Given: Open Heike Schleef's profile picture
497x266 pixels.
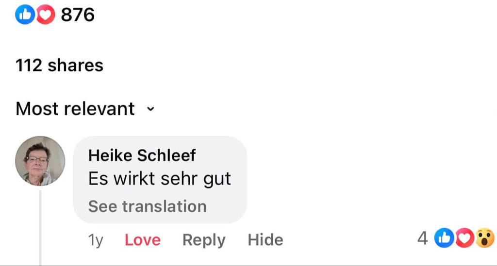Looking at the screenshot, I should (x=40, y=160).
